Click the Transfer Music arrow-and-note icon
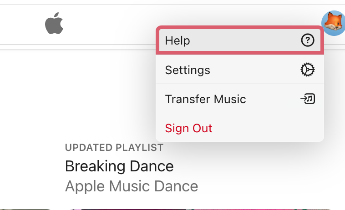The width and height of the screenshot is (345, 210). 308,99
